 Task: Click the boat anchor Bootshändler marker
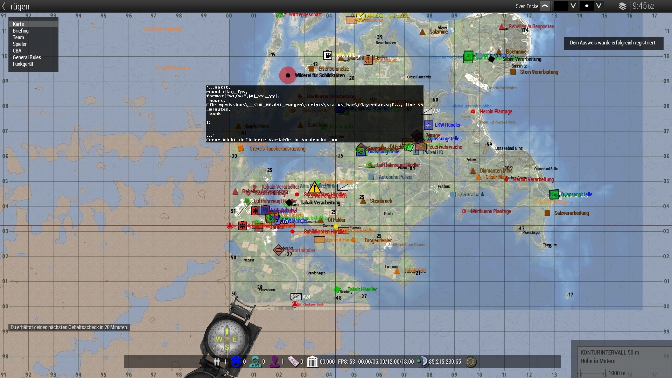(x=368, y=60)
